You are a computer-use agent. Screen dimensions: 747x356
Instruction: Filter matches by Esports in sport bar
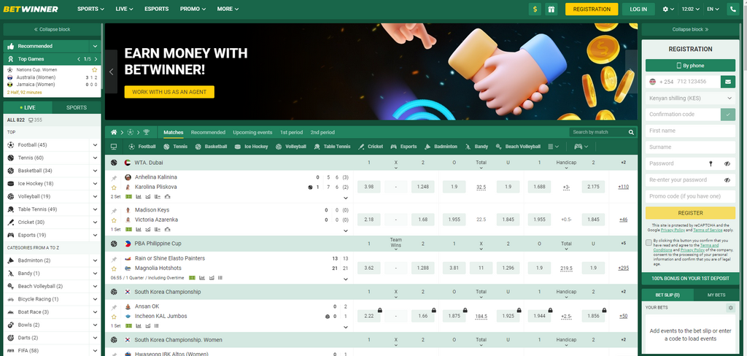(403, 147)
